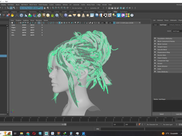This screenshot has width=182, height=136.
Task: Click the orange-blue striped sphere shelf icon
Action: coord(101,15)
